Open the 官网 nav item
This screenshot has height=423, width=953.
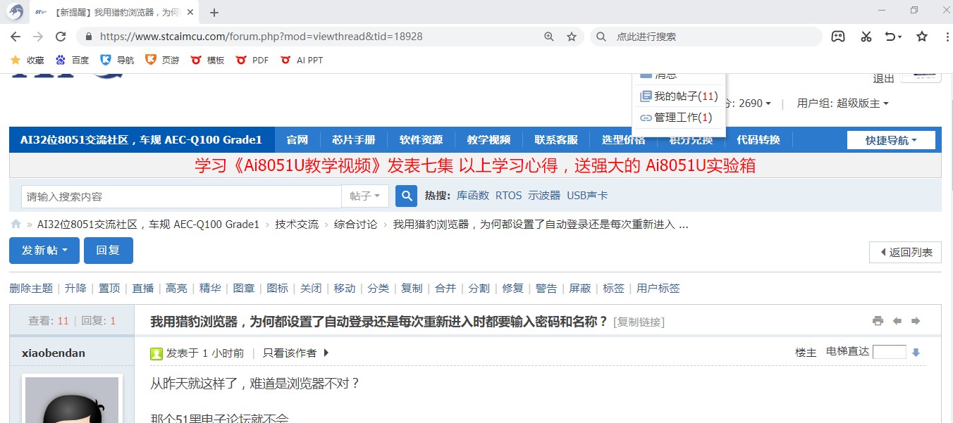[297, 140]
